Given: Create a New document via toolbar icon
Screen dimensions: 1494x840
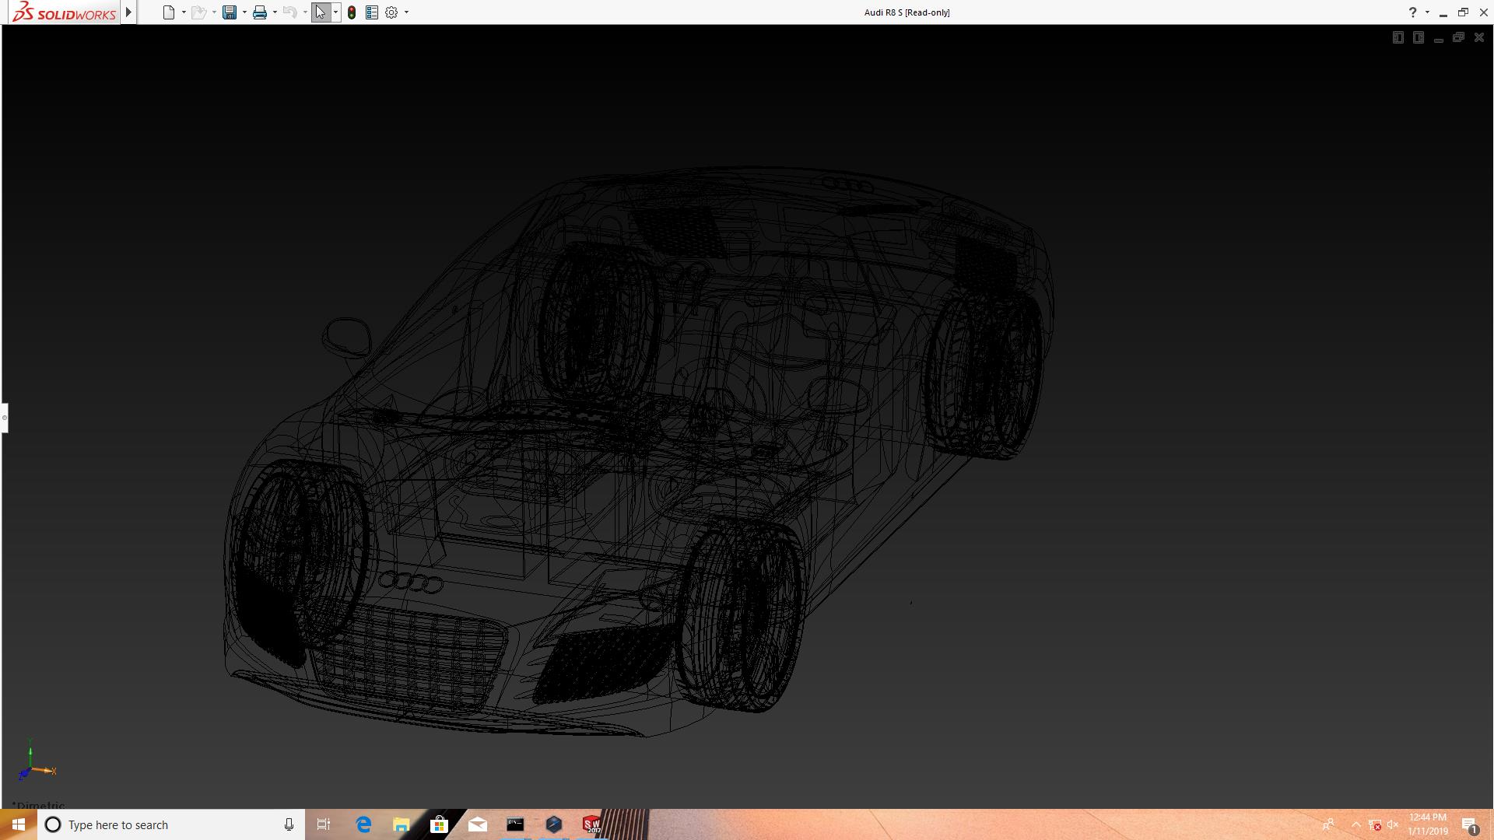Looking at the screenshot, I should tap(168, 12).
